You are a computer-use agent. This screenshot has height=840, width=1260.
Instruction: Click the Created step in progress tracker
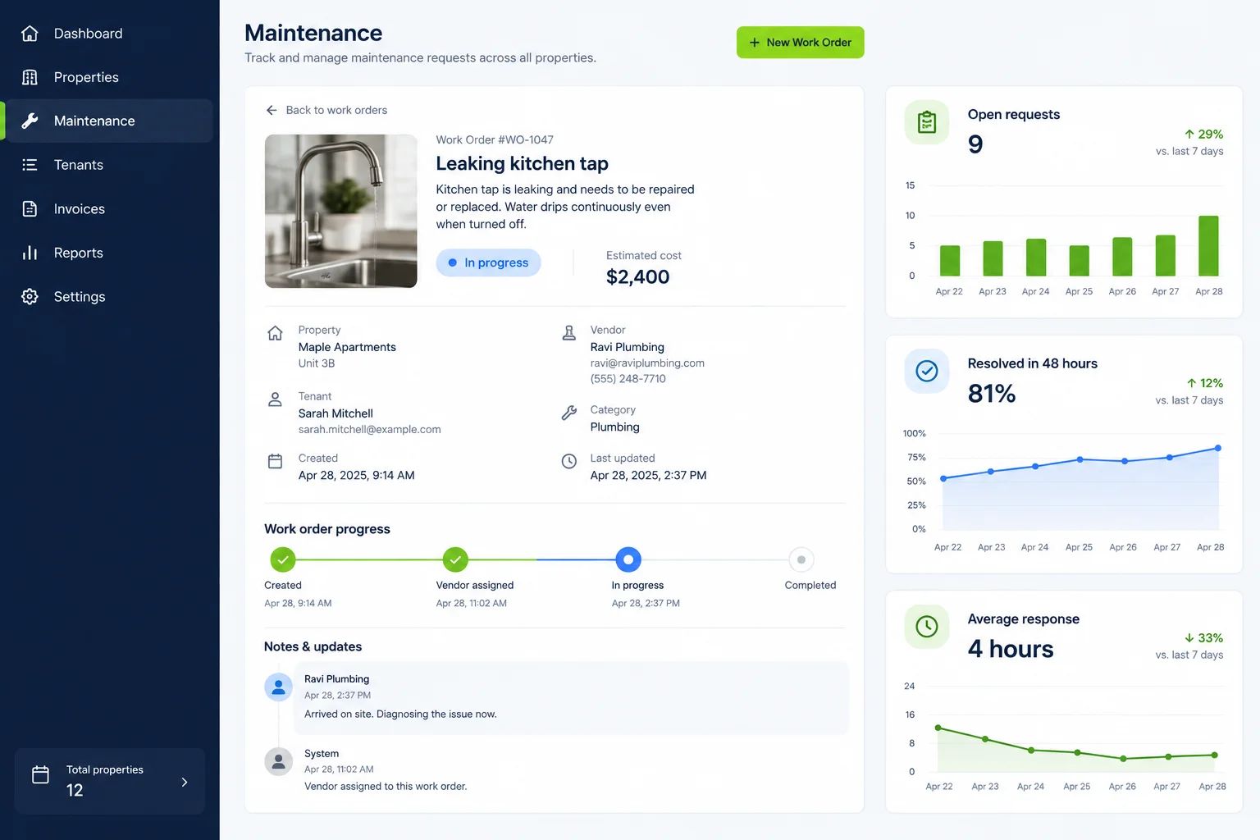pos(283,559)
